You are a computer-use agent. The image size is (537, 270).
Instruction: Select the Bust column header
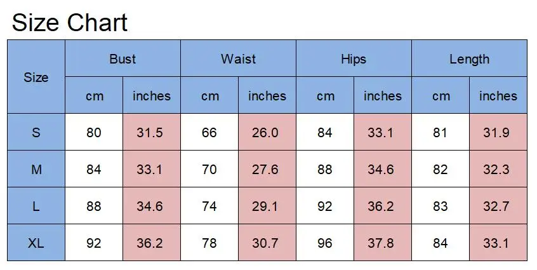tap(123, 58)
